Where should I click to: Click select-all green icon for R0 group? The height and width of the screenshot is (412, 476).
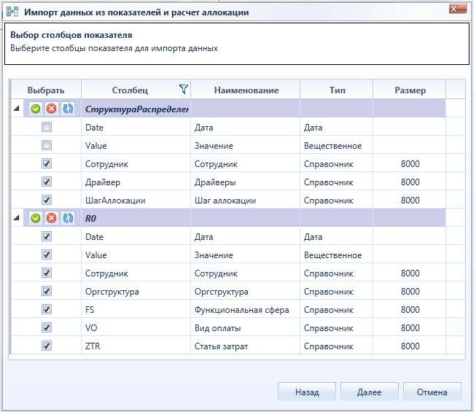[36, 218]
